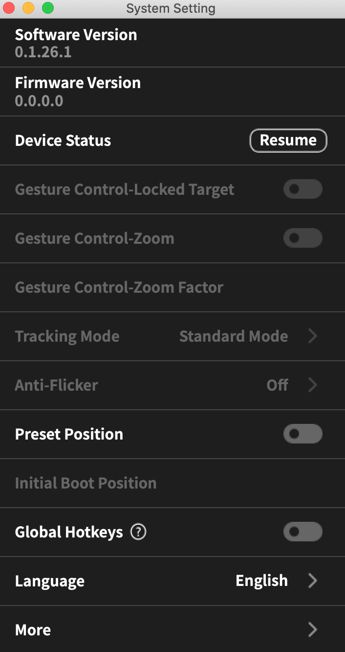Viewport: 345px width, 652px height.
Task: Click the green maximize window button
Action: click(47, 8)
